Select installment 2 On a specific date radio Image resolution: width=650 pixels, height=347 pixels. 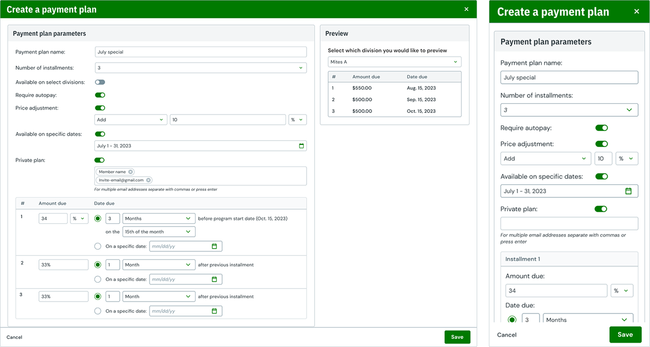pyautogui.click(x=98, y=279)
